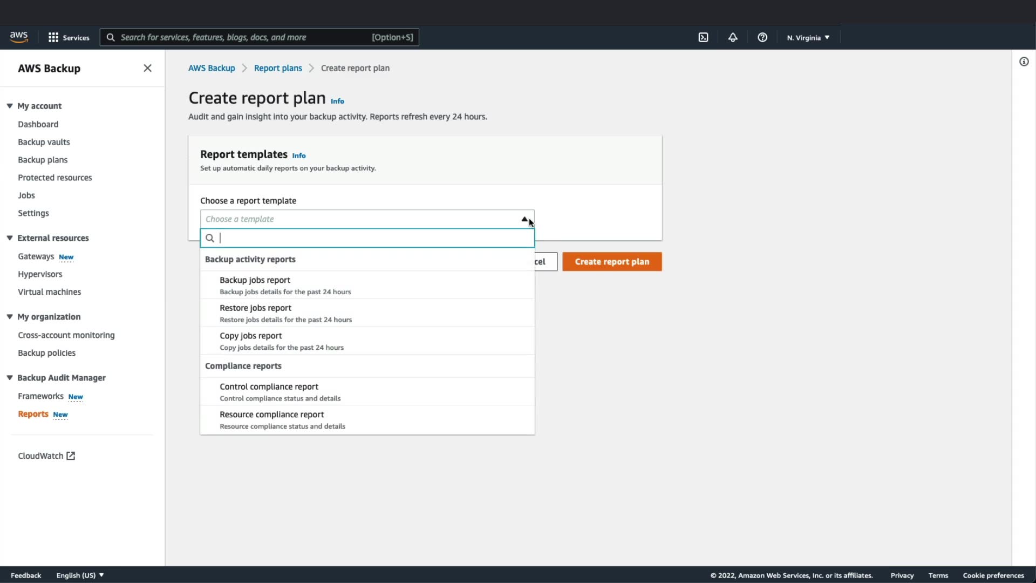Open the help question mark icon

coord(762,37)
